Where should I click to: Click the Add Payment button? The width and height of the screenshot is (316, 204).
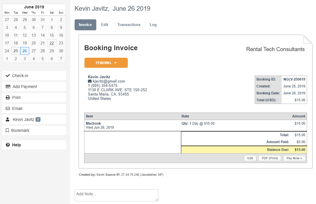pos(34,87)
